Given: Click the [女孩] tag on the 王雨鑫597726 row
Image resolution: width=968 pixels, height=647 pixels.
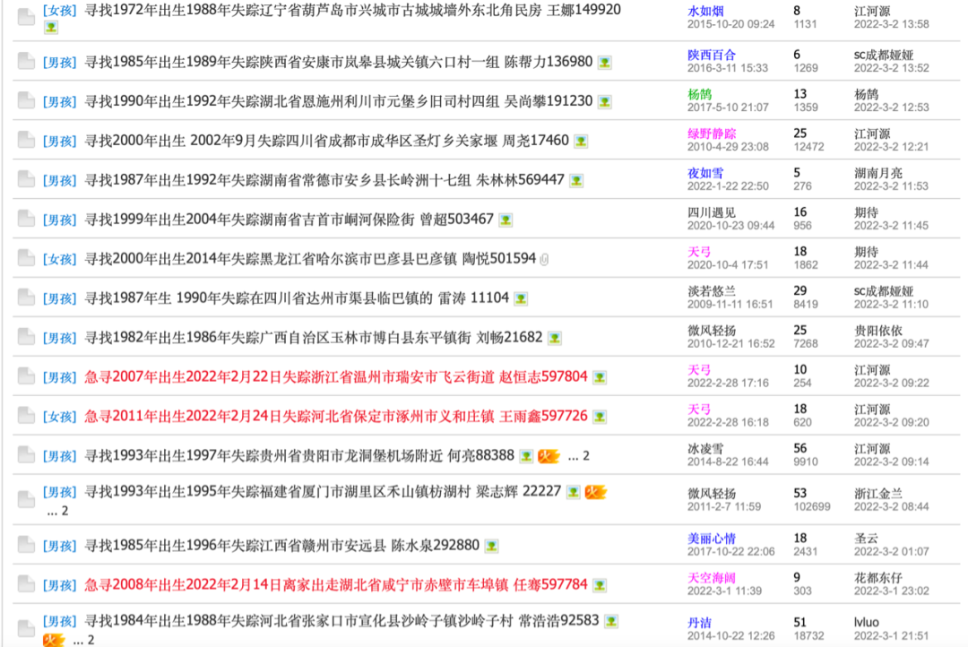Looking at the screenshot, I should 60,417.
